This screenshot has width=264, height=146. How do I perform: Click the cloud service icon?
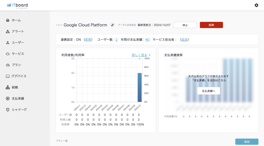(x=8, y=54)
